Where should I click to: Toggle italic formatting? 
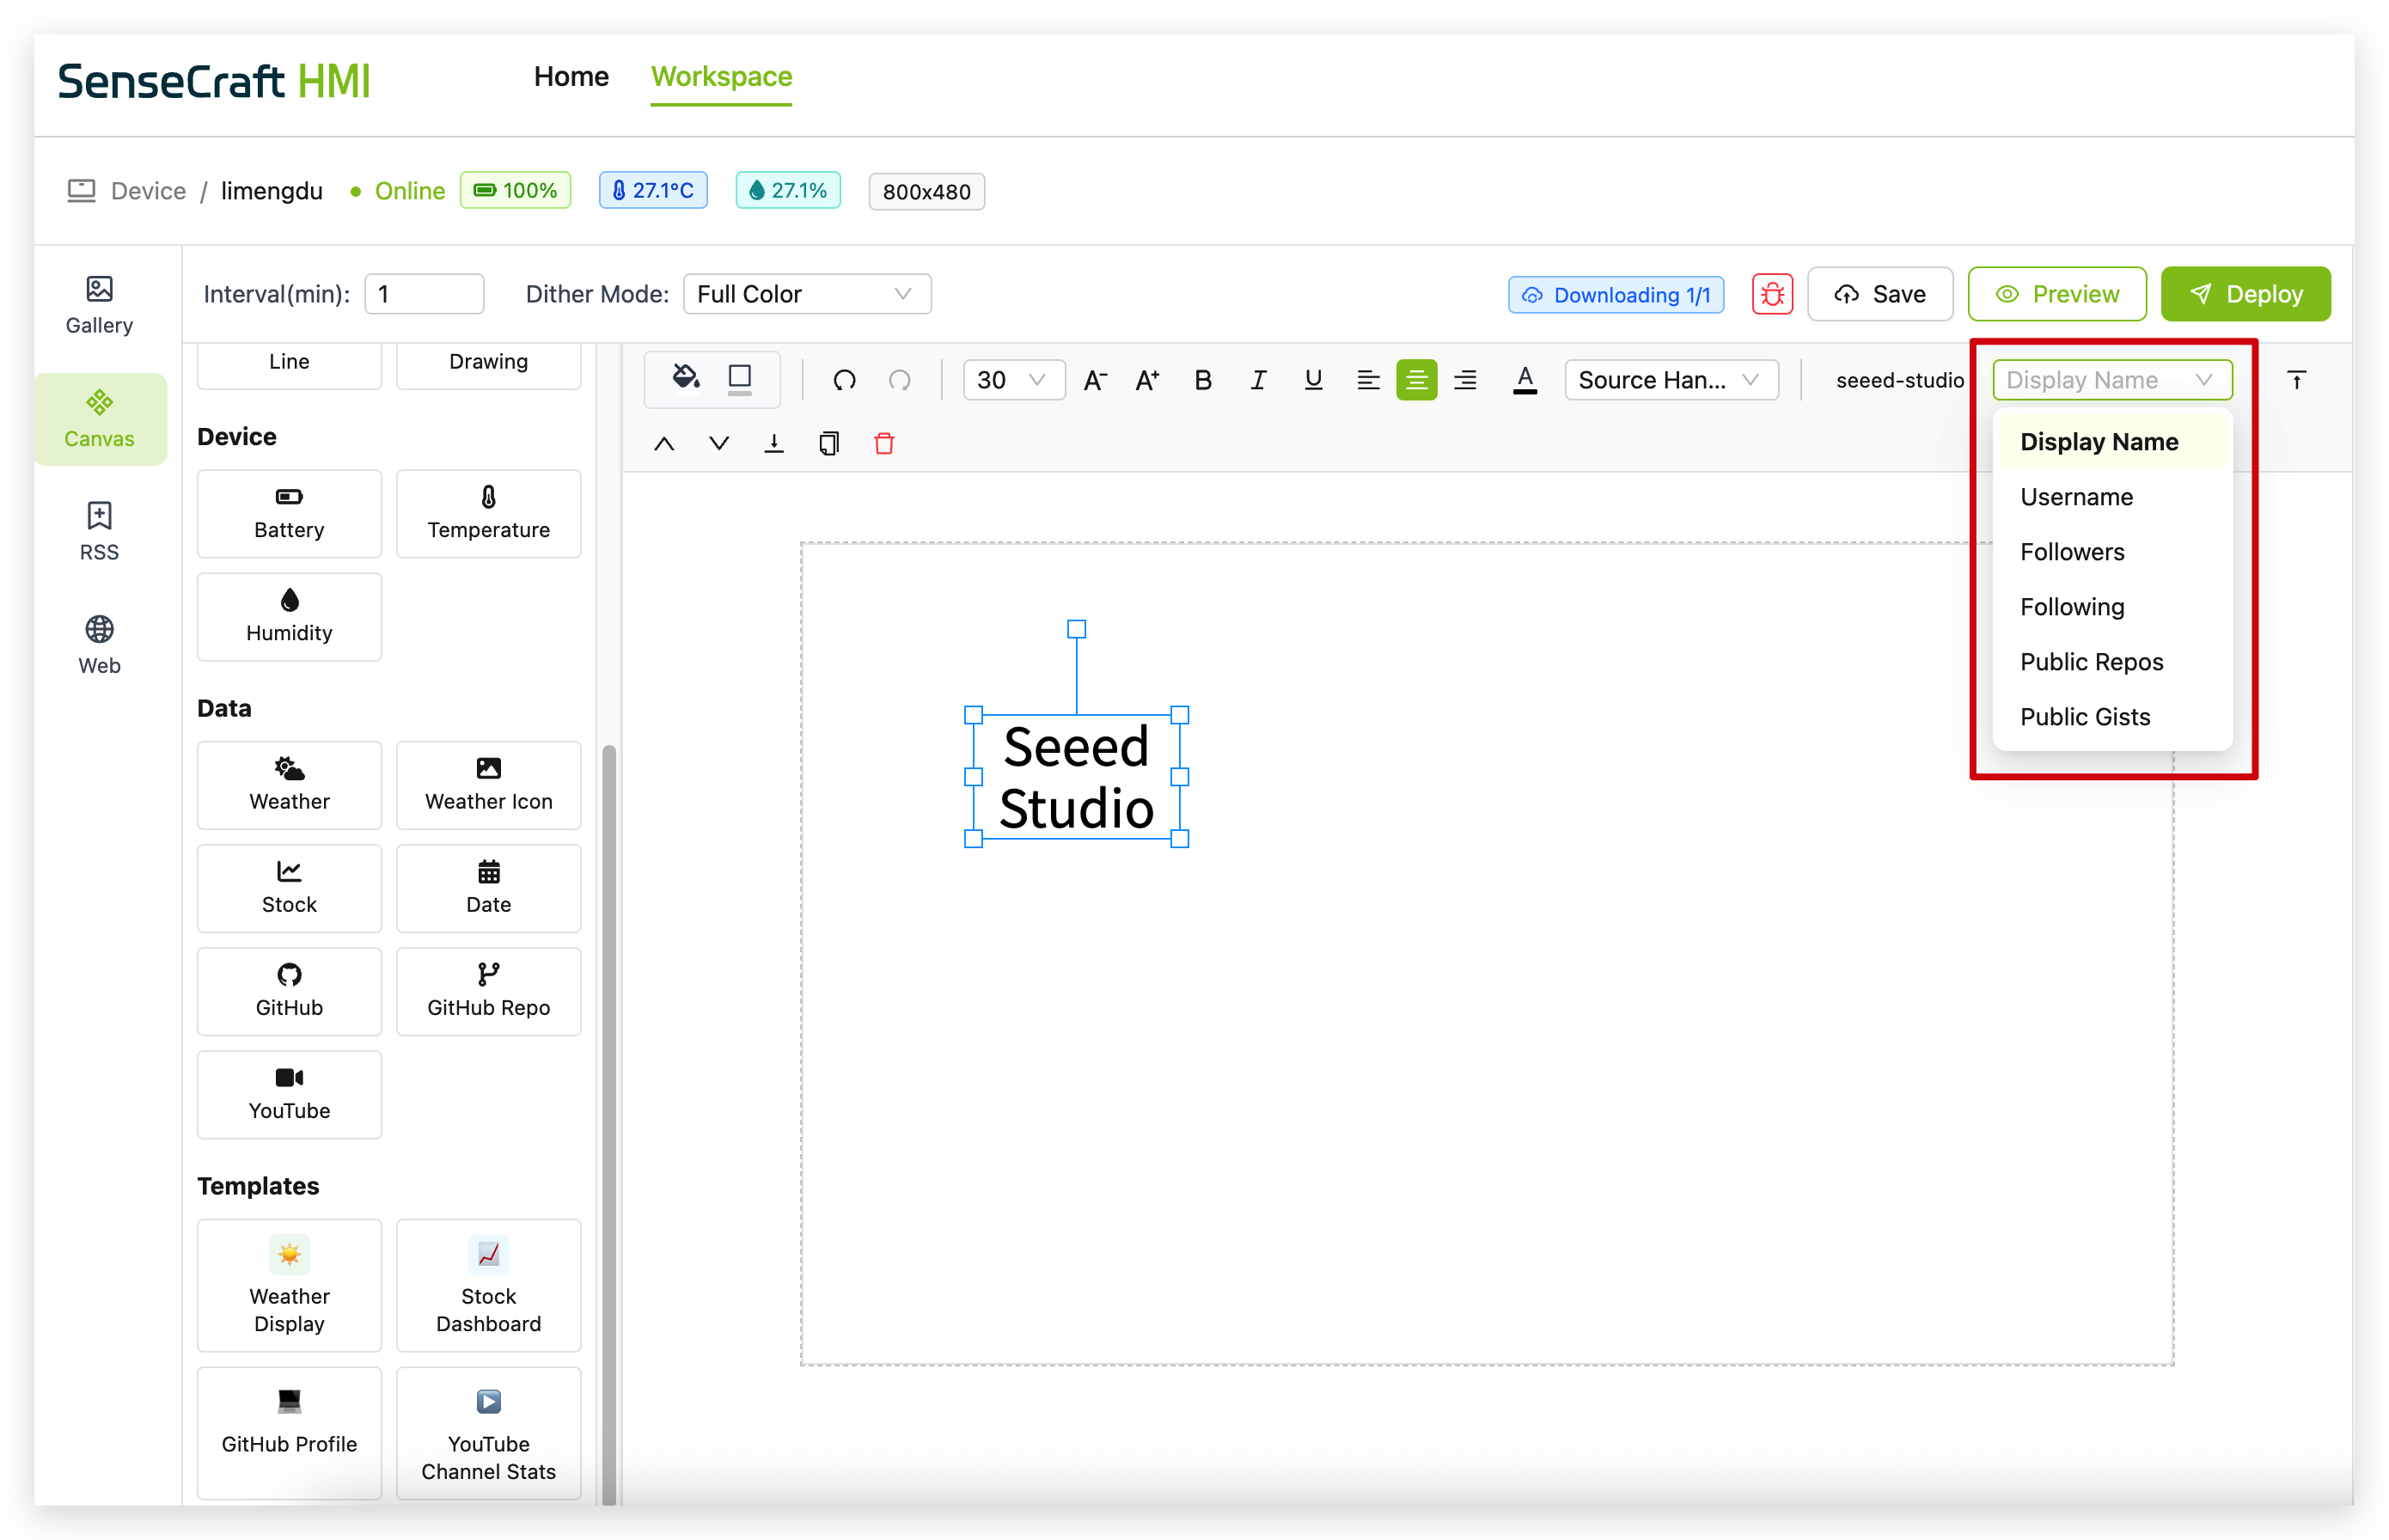[x=1258, y=380]
